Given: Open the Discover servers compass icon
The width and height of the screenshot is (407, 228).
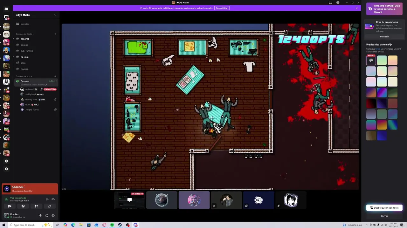Looking at the screenshot, I should (6, 169).
